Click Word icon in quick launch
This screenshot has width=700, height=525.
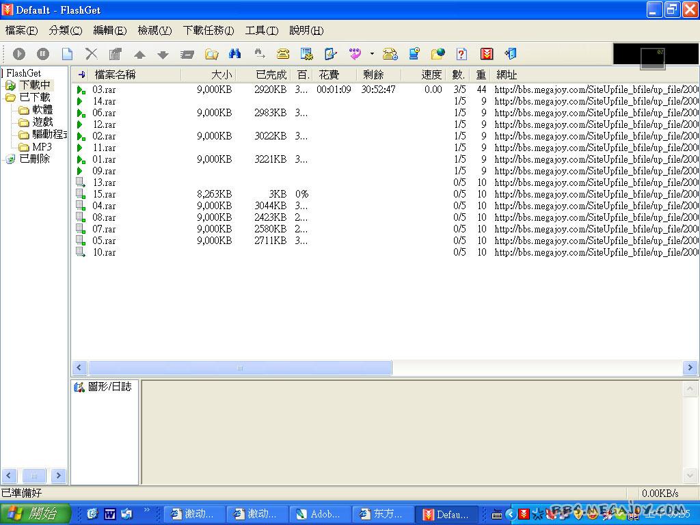[109, 514]
